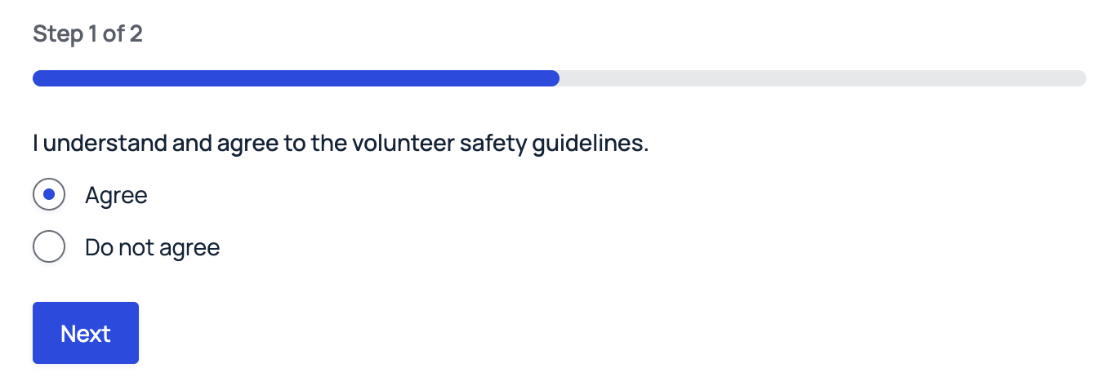Select the Do not agree radio button
The width and height of the screenshot is (1119, 390).
point(49,246)
